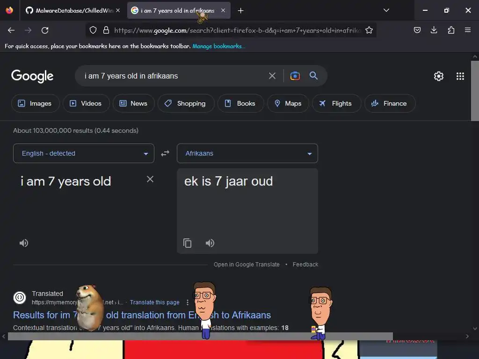Filter results by News
This screenshot has width=479, height=359.
click(133, 103)
